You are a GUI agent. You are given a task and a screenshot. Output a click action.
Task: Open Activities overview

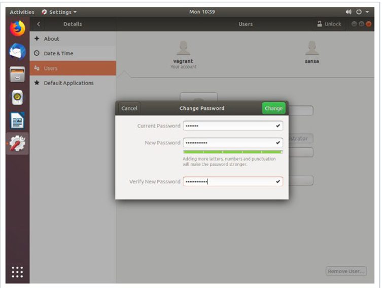pyautogui.click(x=22, y=12)
